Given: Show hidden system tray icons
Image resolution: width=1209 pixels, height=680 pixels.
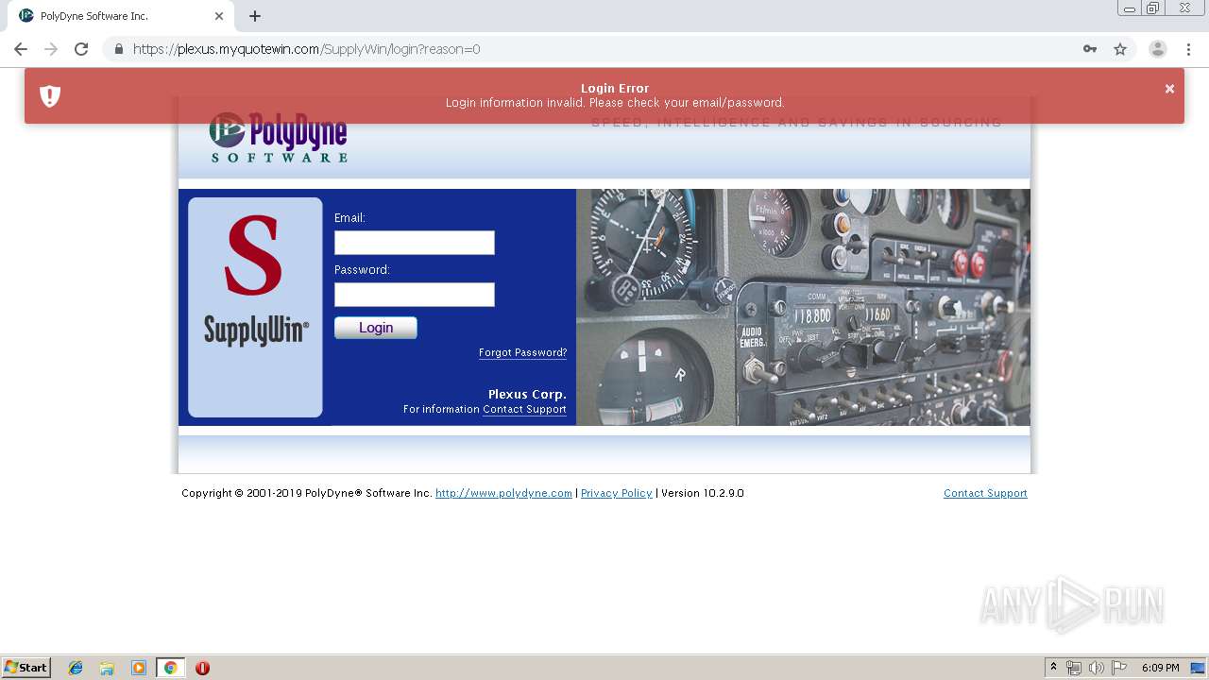Looking at the screenshot, I should (1053, 668).
